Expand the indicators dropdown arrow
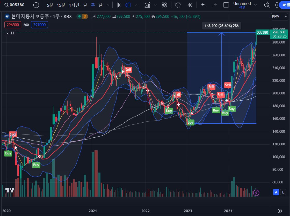This screenshot has width=290, height=216. click(156, 5)
